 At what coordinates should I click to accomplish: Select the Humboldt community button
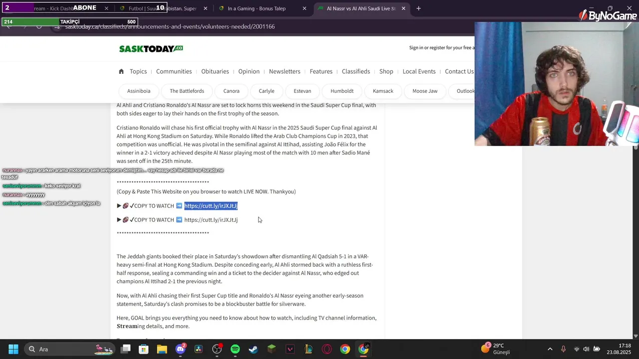[342, 91]
